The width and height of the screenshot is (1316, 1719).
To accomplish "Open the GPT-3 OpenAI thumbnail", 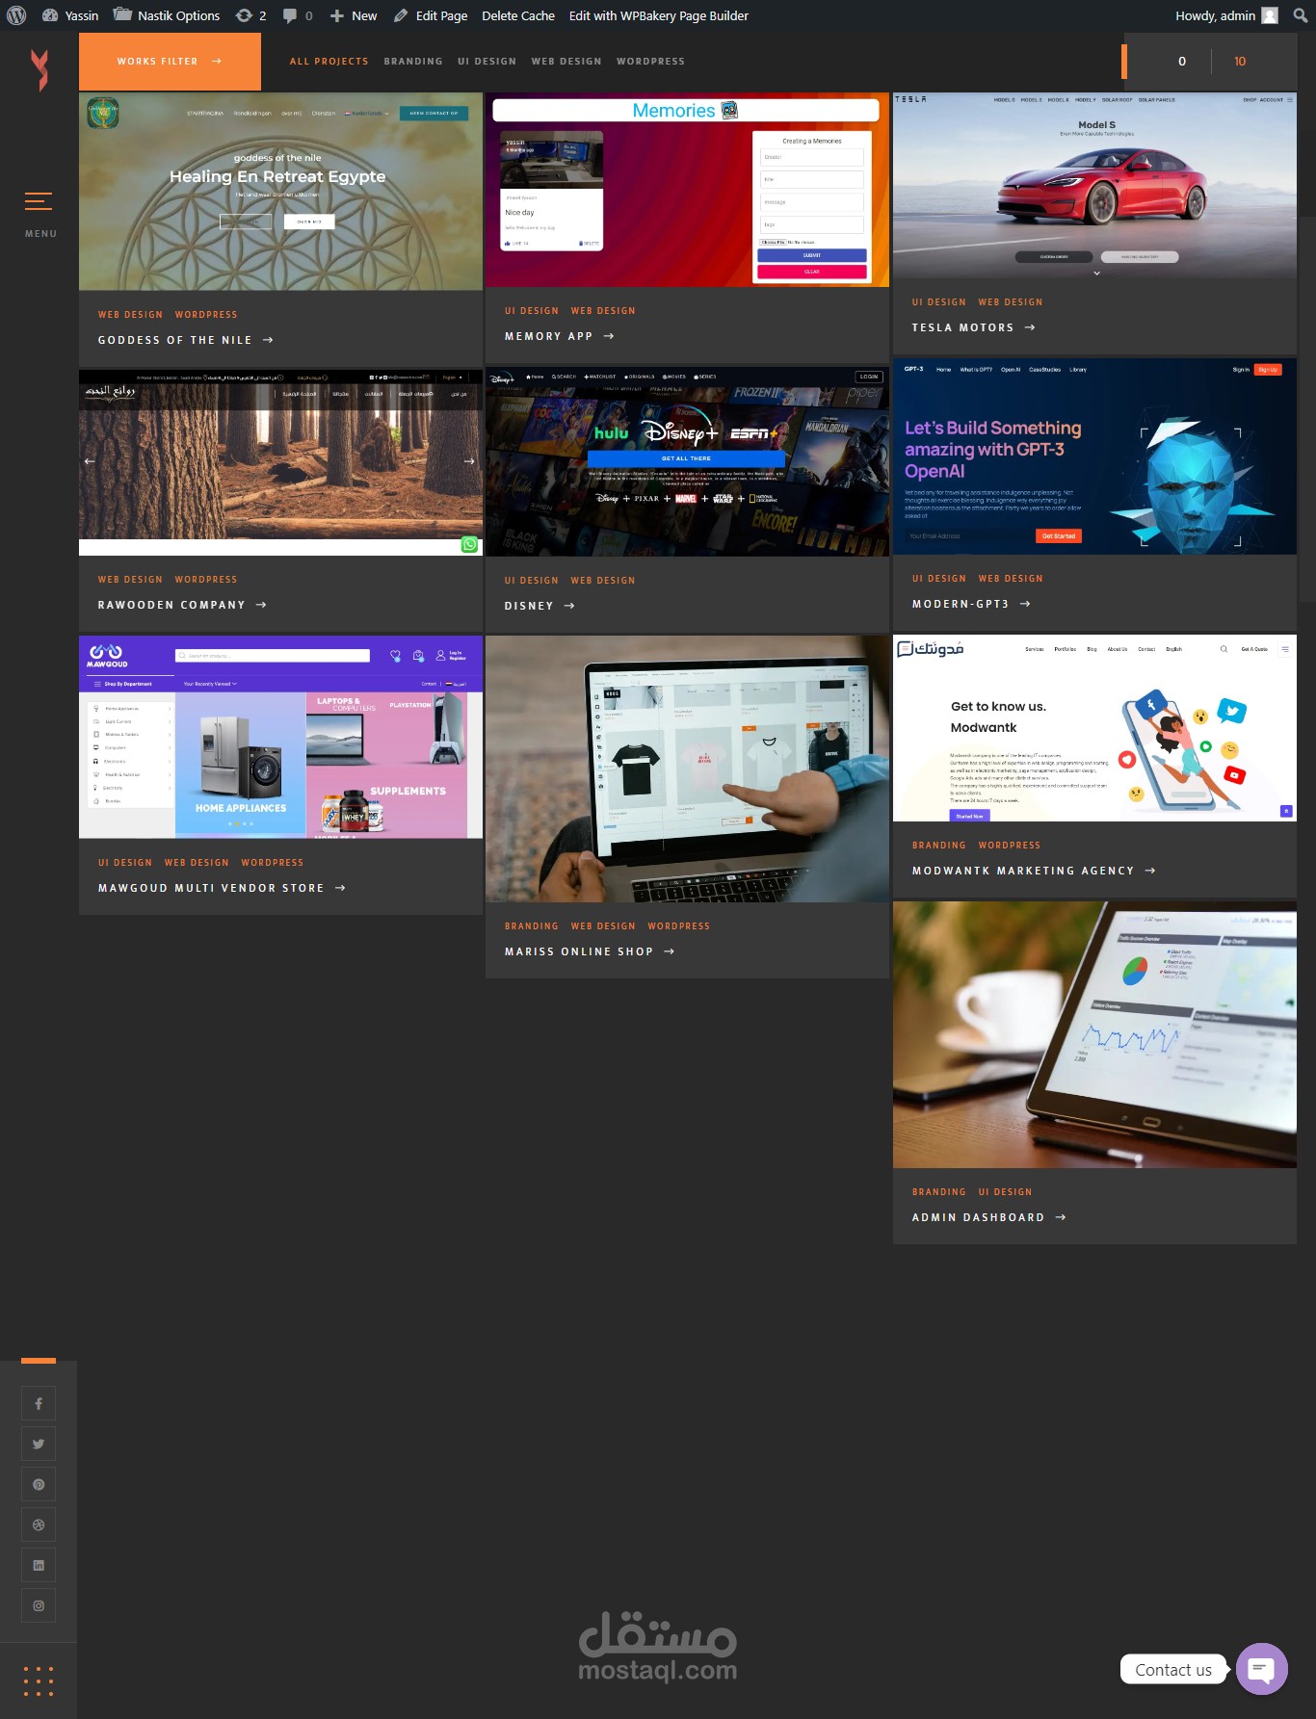I will (x=1094, y=456).
